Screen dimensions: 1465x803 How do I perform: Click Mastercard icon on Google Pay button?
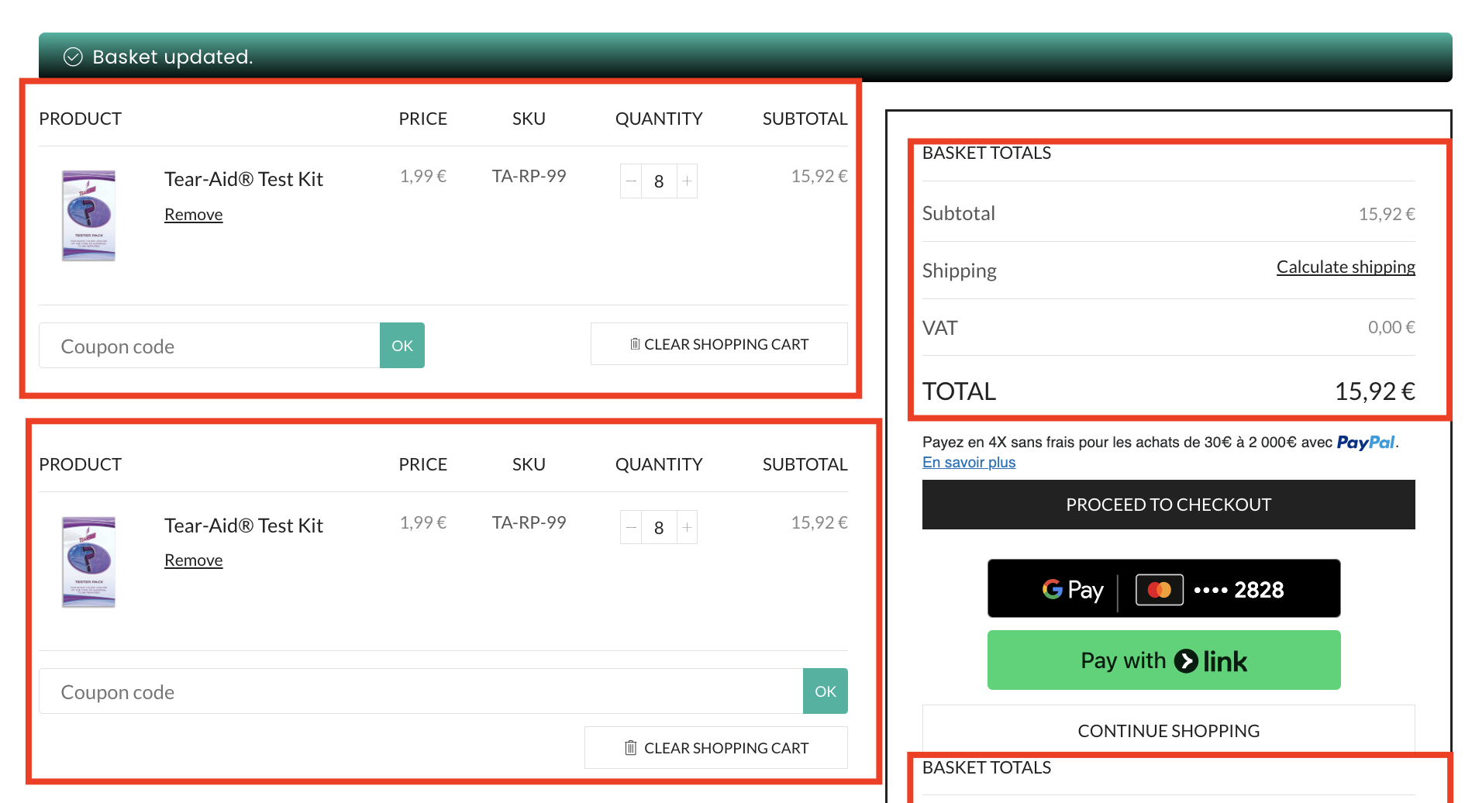pos(1160,590)
